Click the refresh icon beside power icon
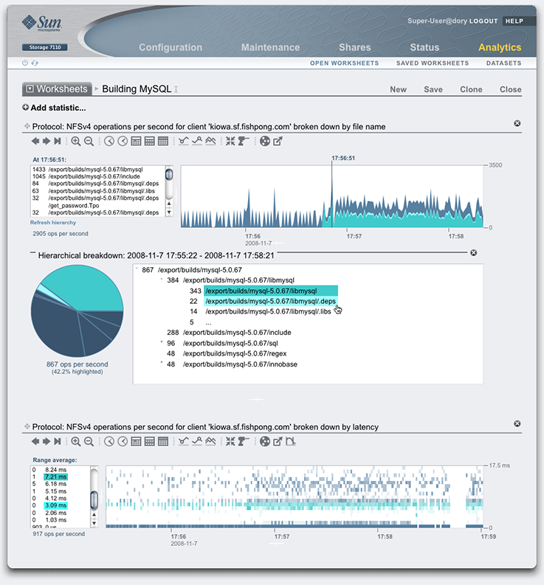This screenshot has height=585, width=544. click(35, 63)
